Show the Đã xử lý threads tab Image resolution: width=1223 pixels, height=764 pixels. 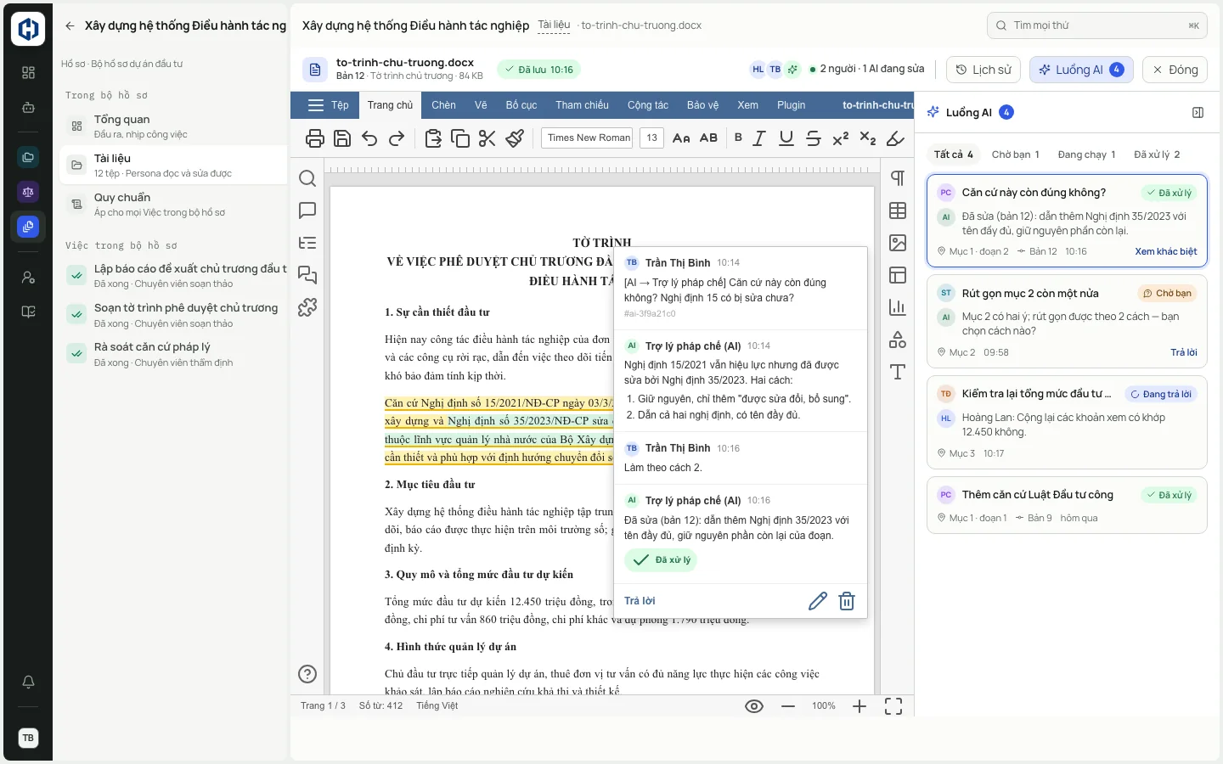pos(1157,154)
